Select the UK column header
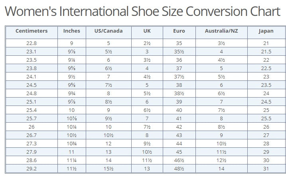The image size is (286, 178). point(146,31)
